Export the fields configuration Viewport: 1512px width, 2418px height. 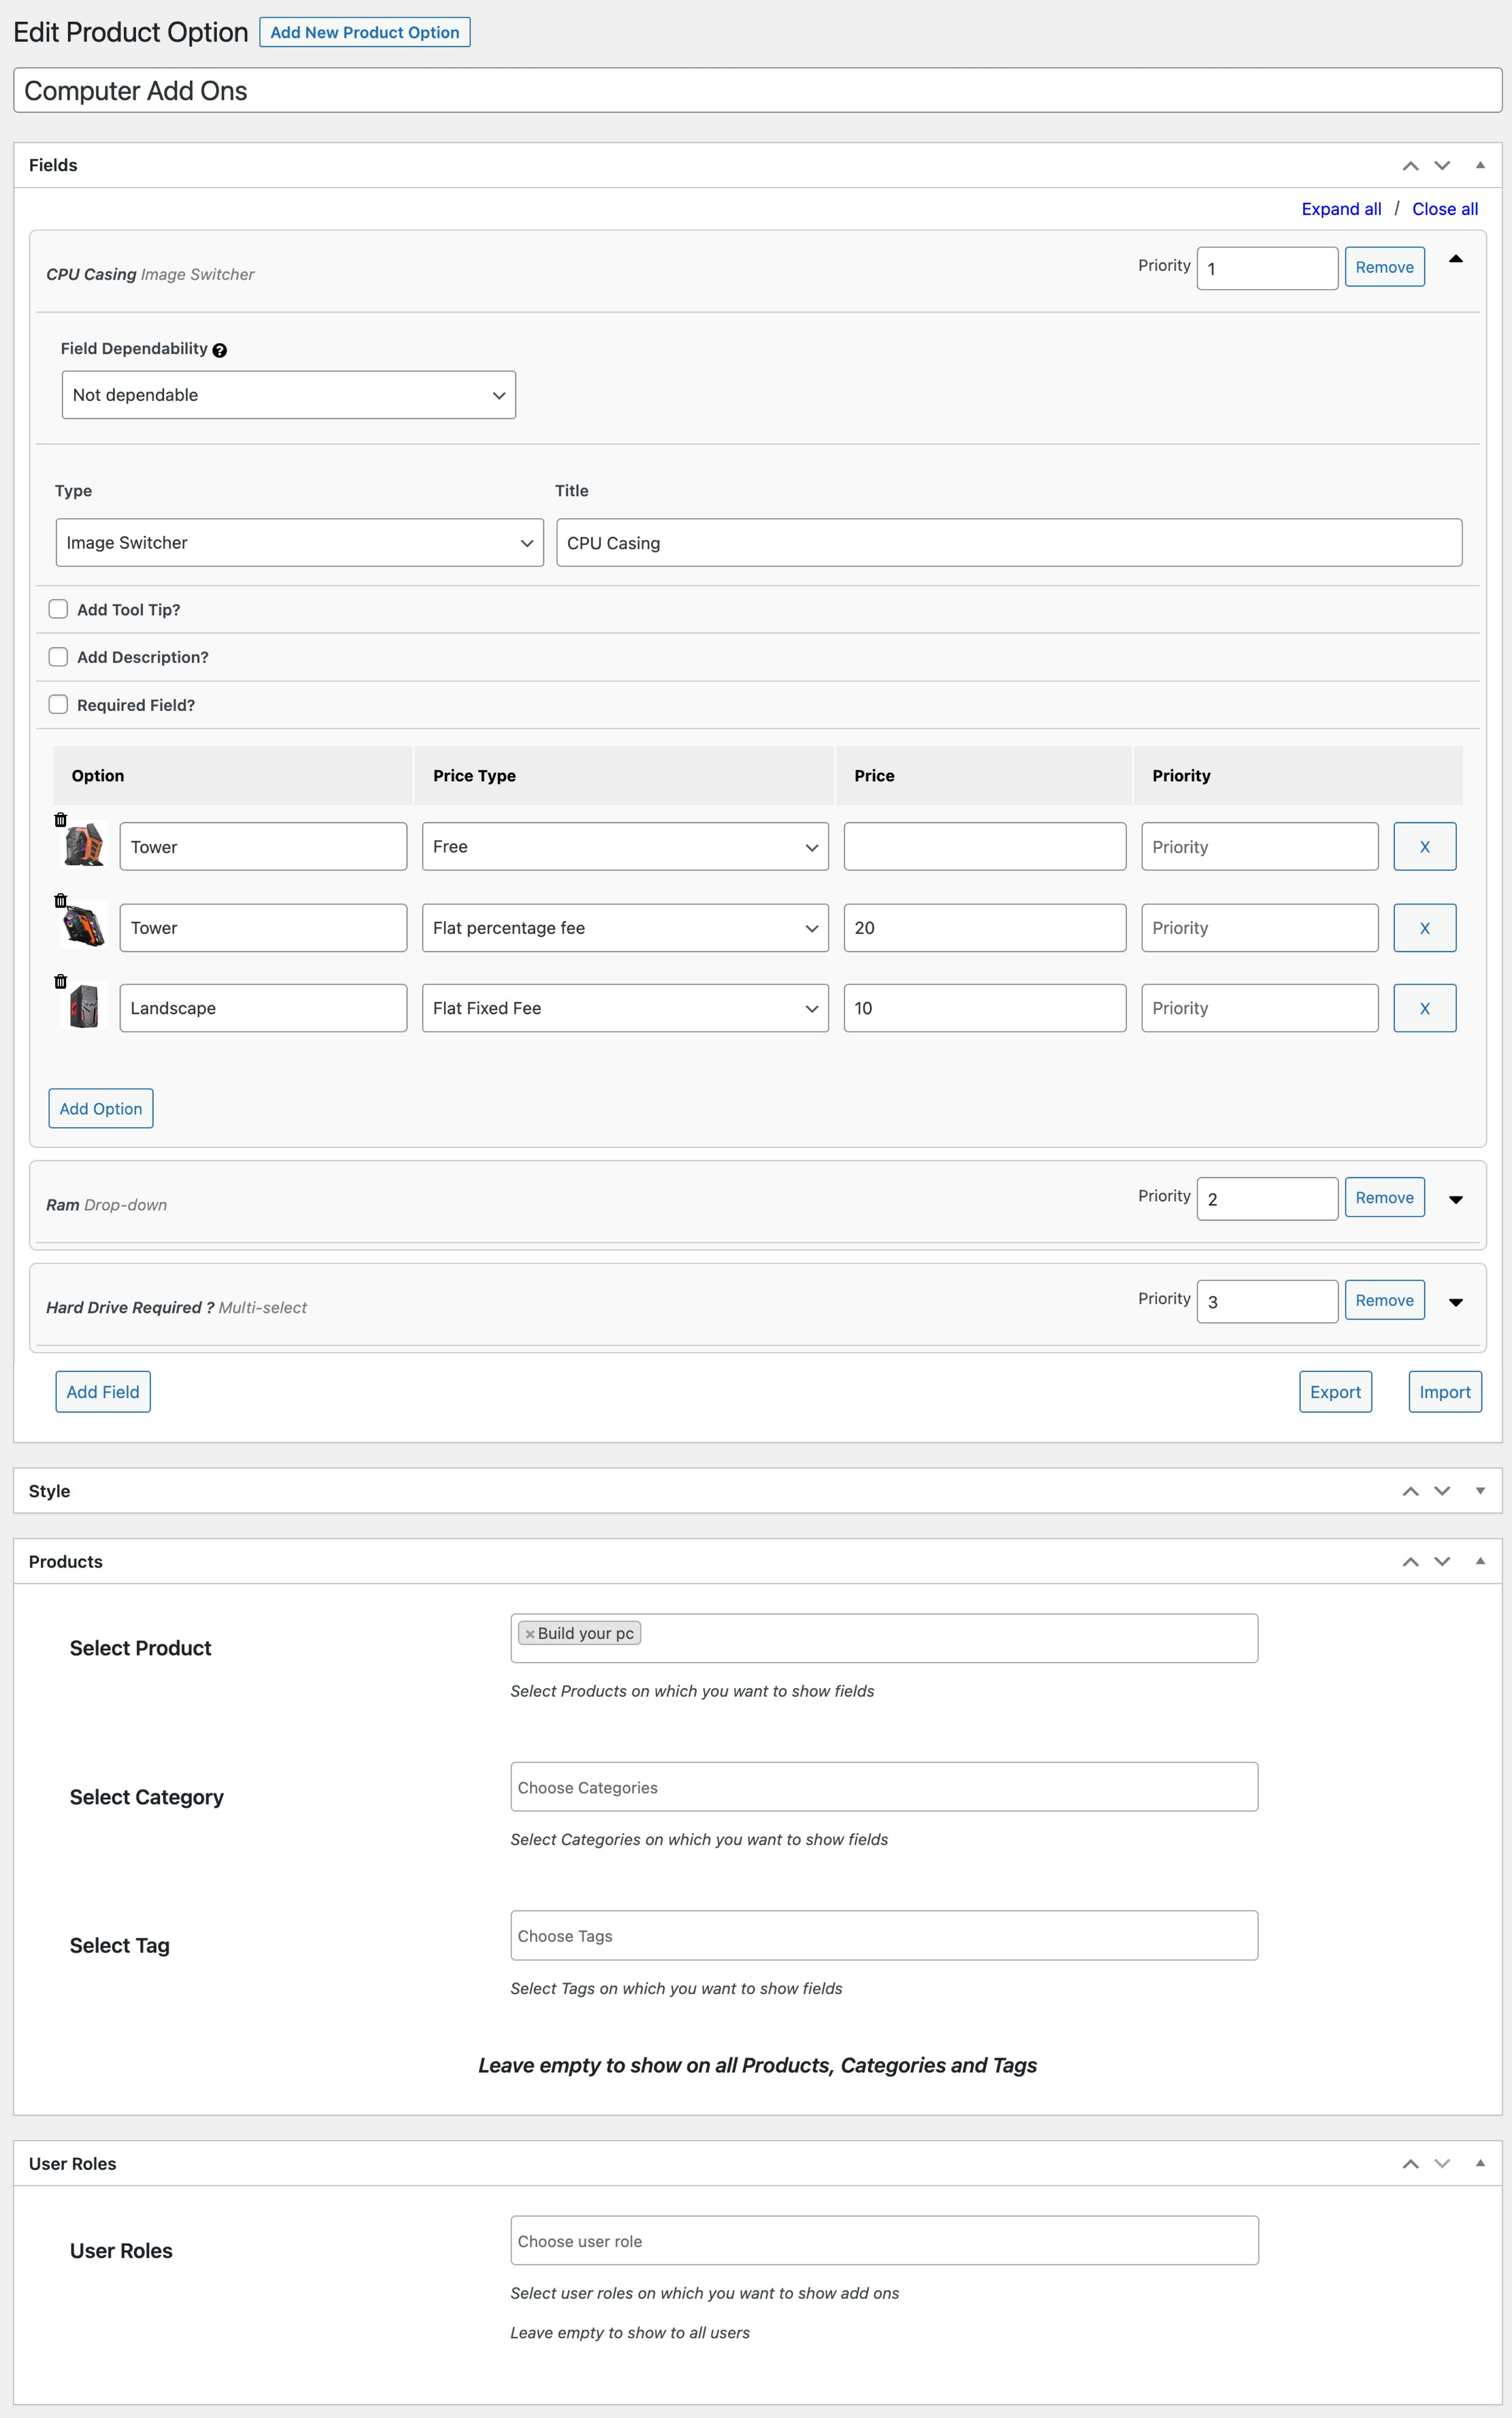(x=1335, y=1391)
